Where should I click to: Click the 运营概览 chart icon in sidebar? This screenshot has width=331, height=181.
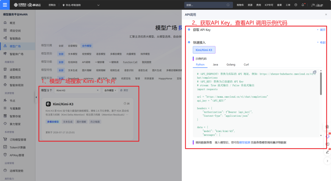(x=5, y=70)
